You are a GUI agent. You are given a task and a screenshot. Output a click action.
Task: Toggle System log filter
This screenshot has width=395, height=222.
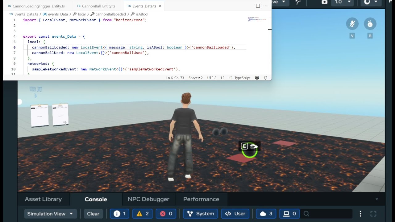click(x=201, y=214)
